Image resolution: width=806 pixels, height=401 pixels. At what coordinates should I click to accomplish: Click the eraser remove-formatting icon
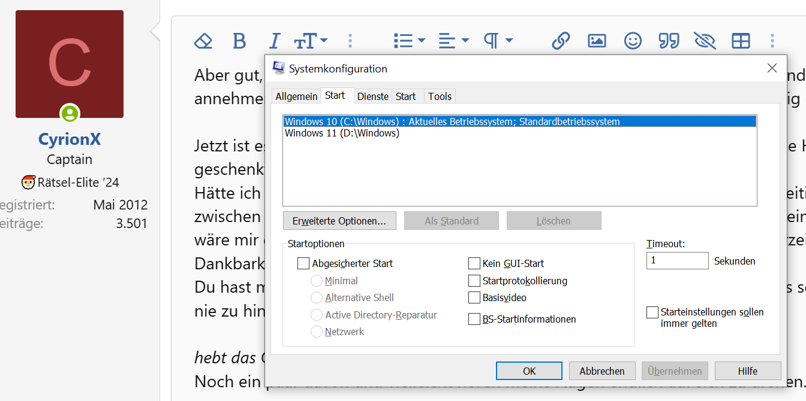tap(204, 41)
